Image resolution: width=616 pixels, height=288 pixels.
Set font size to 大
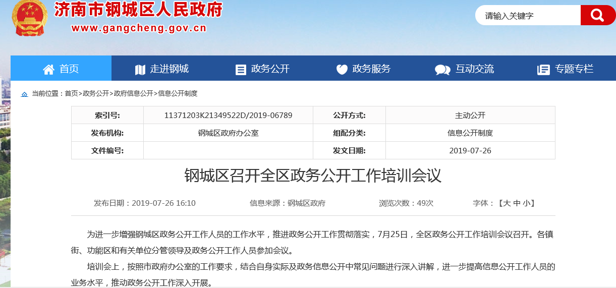(x=507, y=203)
